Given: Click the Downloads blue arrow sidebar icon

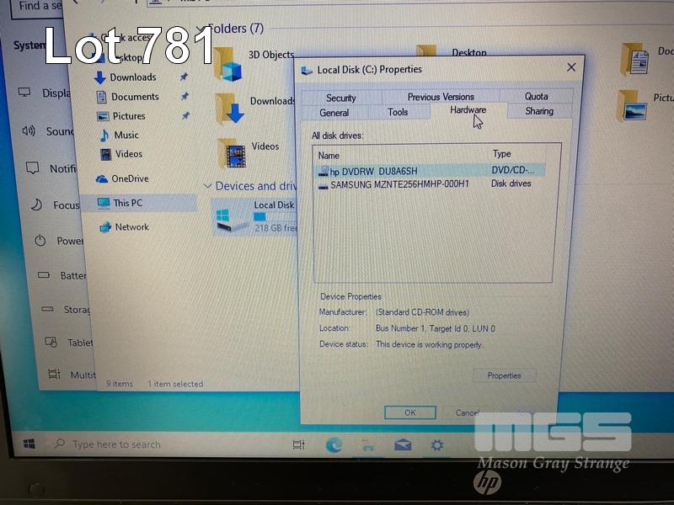Looking at the screenshot, I should pos(100,77).
